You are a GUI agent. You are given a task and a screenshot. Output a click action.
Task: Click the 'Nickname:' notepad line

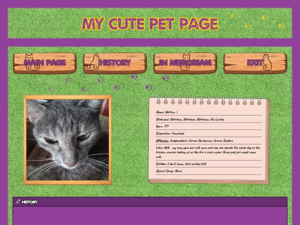190,119
